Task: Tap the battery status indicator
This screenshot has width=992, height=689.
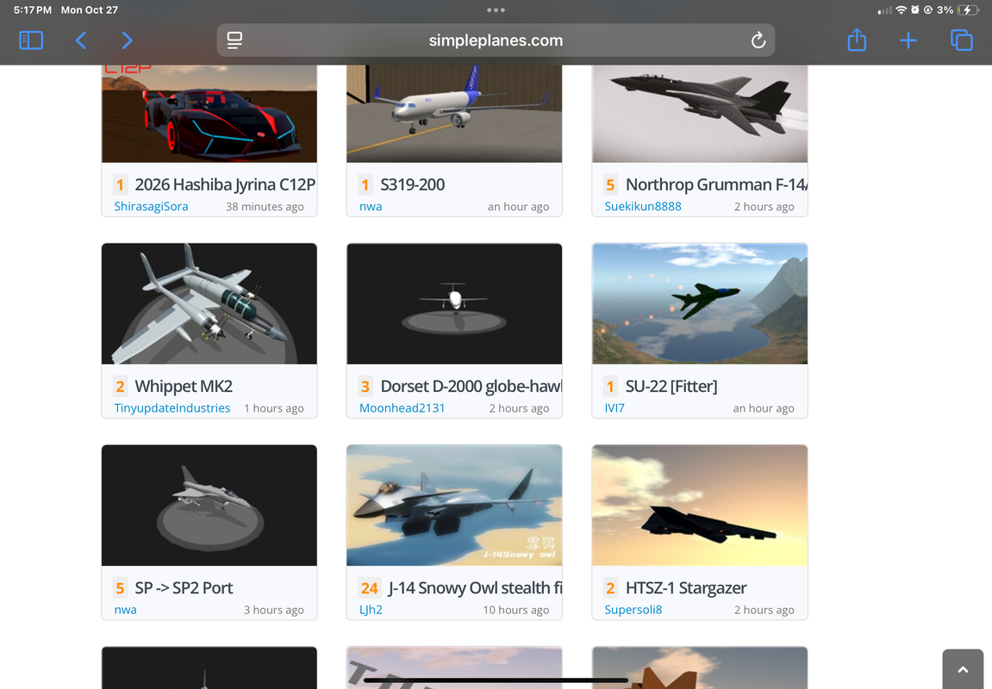Action: (x=967, y=10)
